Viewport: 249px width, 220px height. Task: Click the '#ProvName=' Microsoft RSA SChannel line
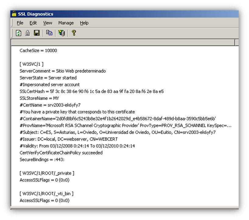coord(125,125)
